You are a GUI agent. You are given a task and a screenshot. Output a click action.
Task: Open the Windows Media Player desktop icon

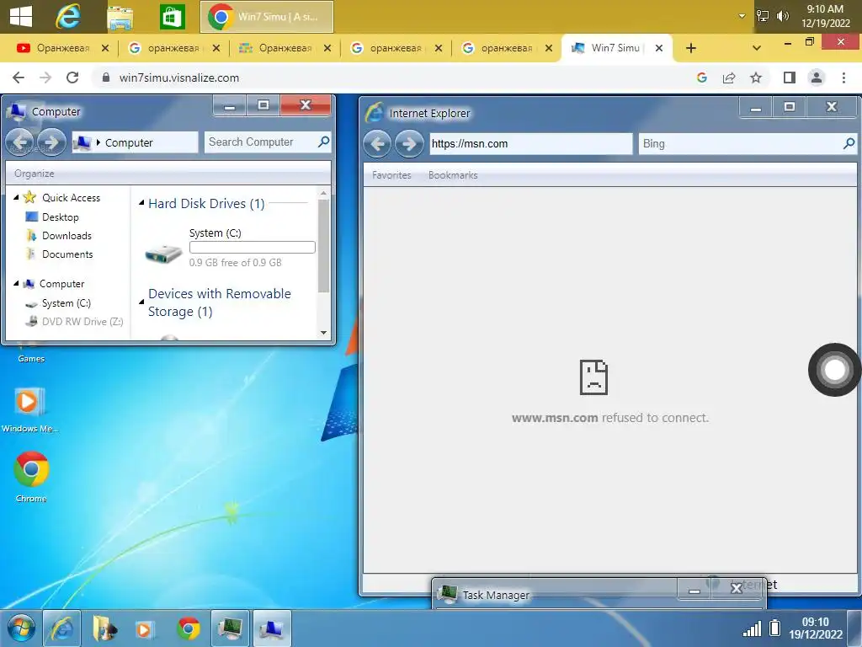pyautogui.click(x=29, y=401)
